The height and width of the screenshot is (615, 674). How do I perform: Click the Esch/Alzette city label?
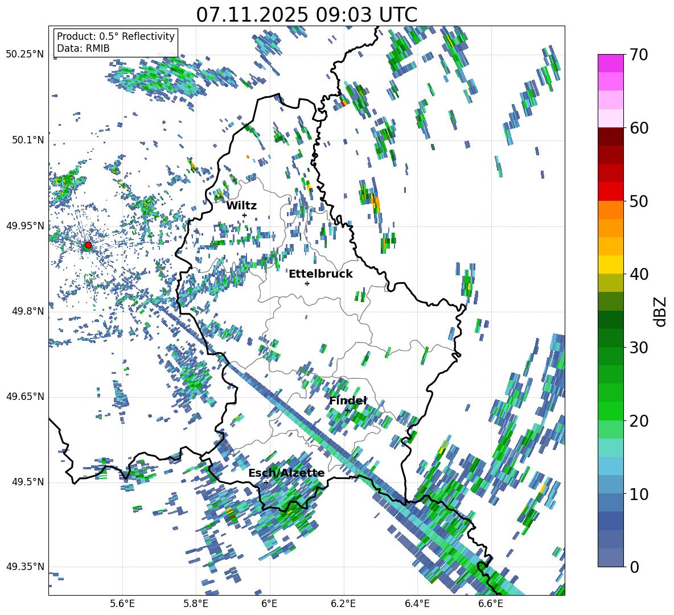pos(286,473)
